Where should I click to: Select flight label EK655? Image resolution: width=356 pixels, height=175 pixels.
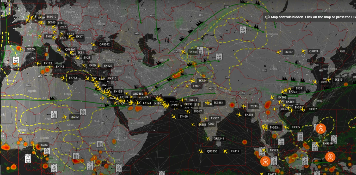(x=202, y=125)
